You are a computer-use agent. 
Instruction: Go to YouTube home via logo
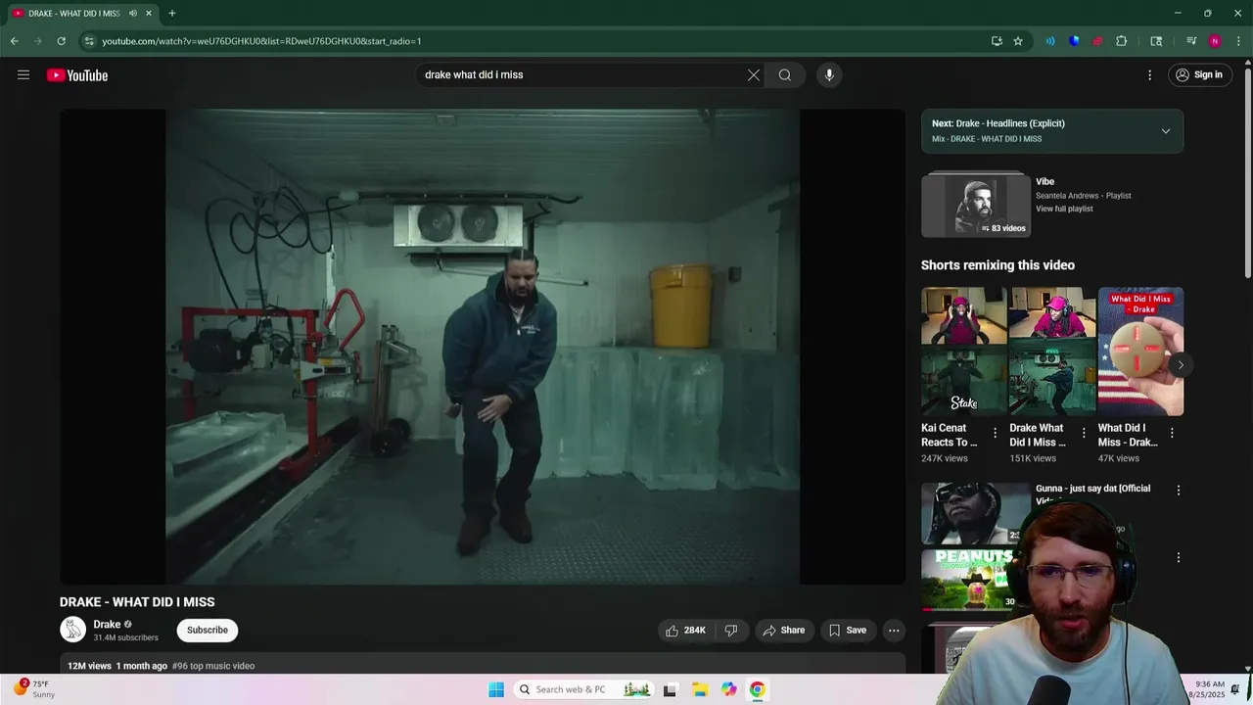pos(77,75)
